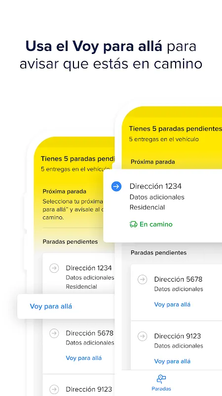
Task: Switch to the Paradas tab label
Action: [x=161, y=389]
